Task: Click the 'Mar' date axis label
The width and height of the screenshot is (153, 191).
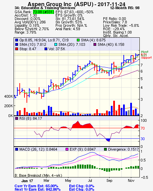Action: click(x=46, y=180)
